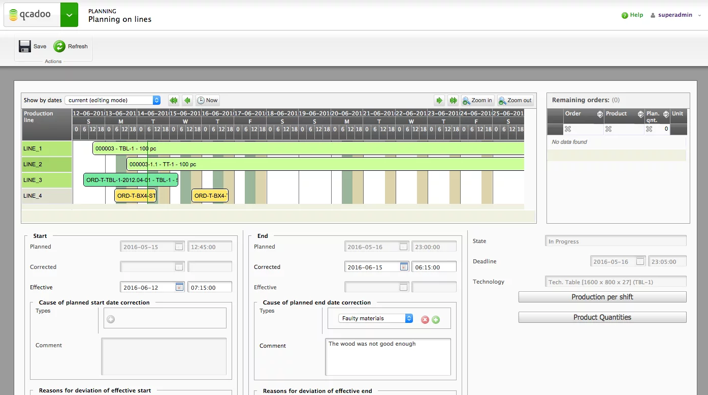Select first yellow ORD-T-BX4-ST bar
Screen dimensions: 708x395
[135, 196]
